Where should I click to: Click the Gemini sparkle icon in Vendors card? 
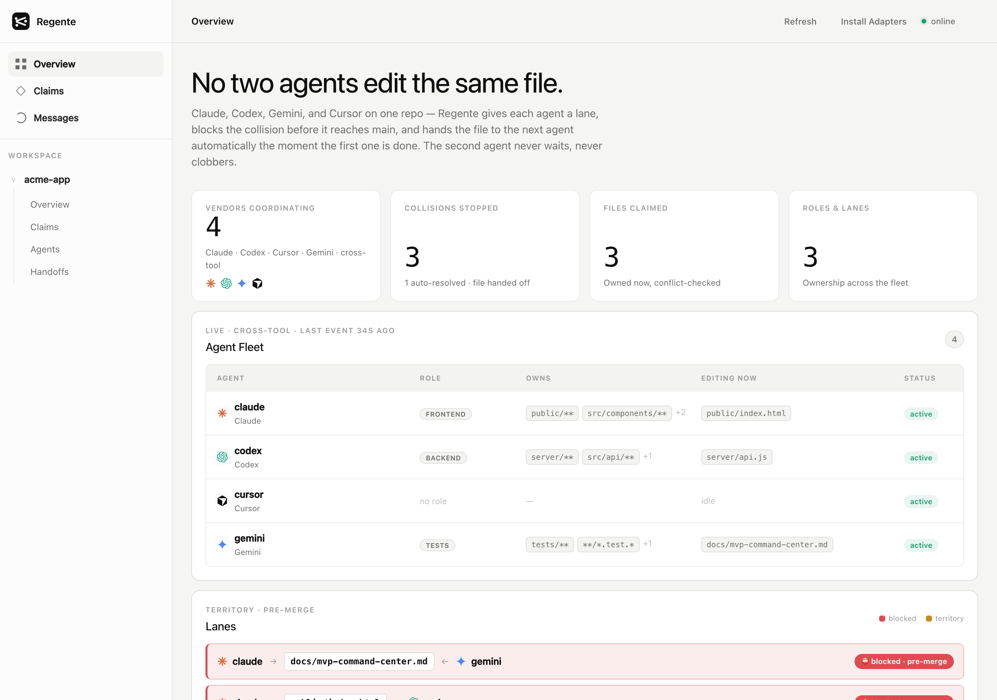coord(242,283)
